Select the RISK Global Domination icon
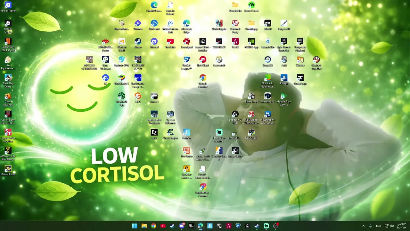 pyautogui.click(x=251, y=118)
